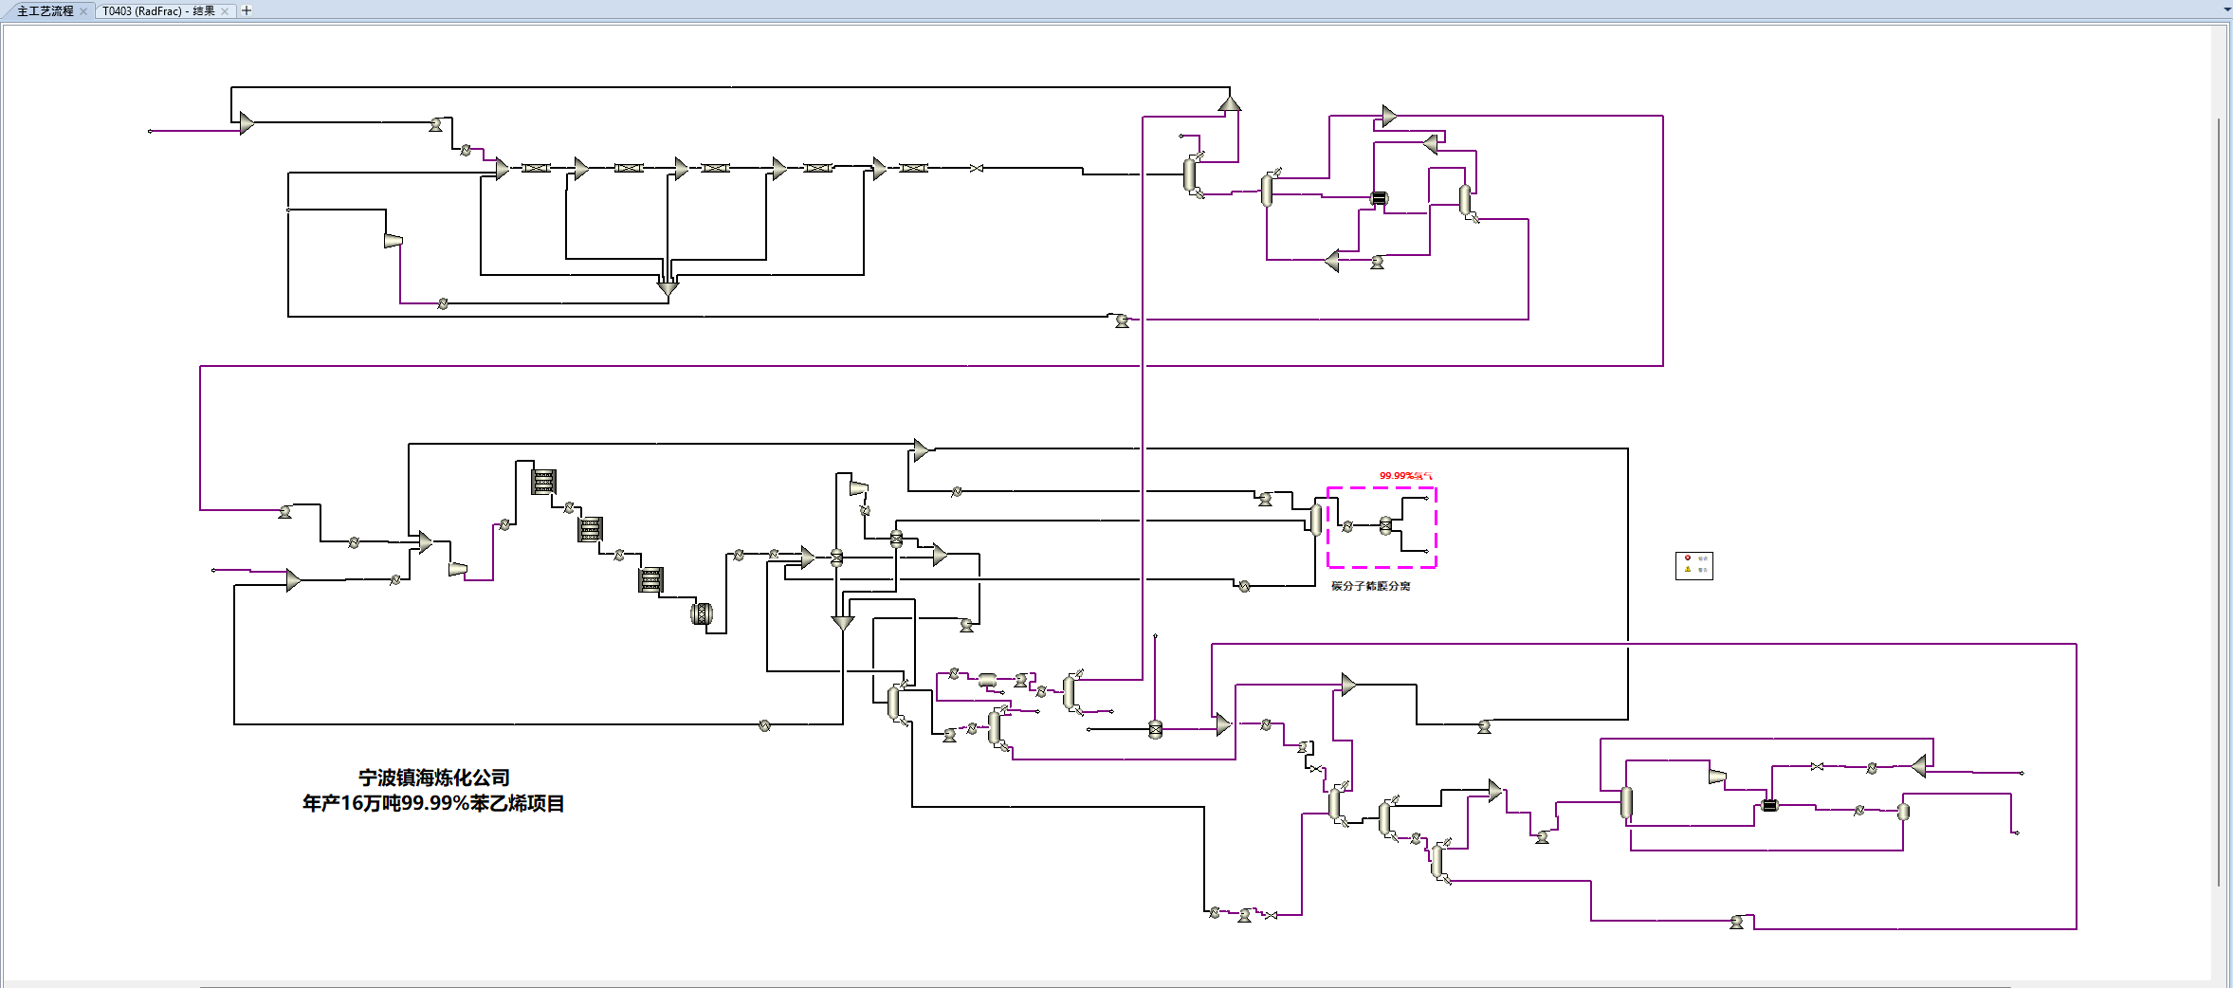Open the T0403 (RadFrac) - 结果 tab

click(x=158, y=11)
